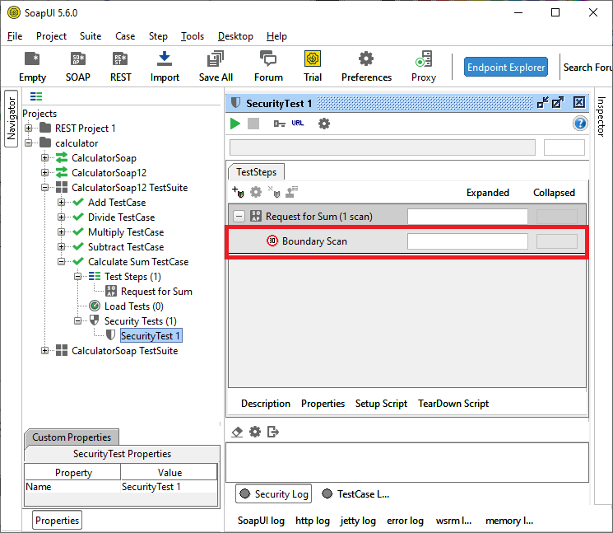The image size is (613, 533).
Task: Open the Project menu
Action: 51,36
